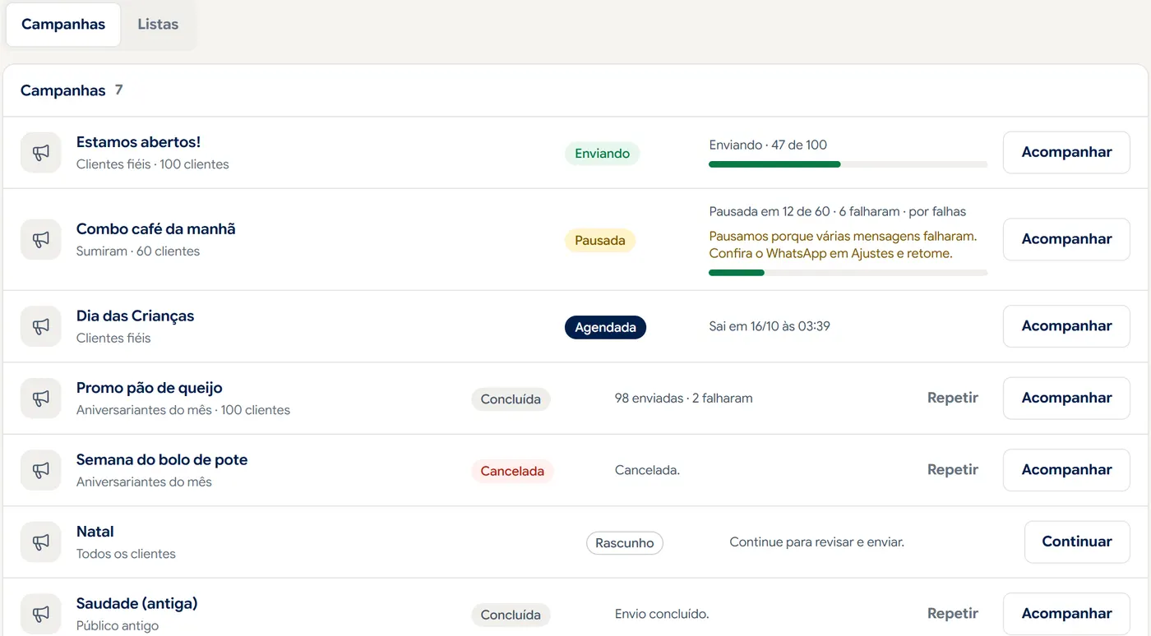1151x636 pixels.
Task: Click the Estamos abertos! campaign title
Action: pos(138,142)
